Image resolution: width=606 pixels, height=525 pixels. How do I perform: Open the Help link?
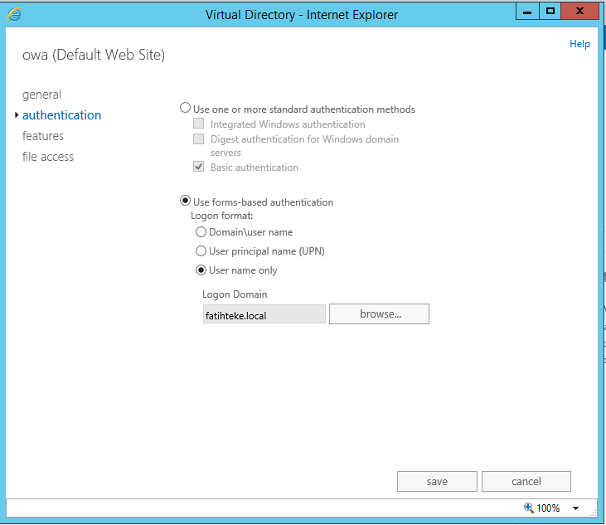[x=579, y=44]
